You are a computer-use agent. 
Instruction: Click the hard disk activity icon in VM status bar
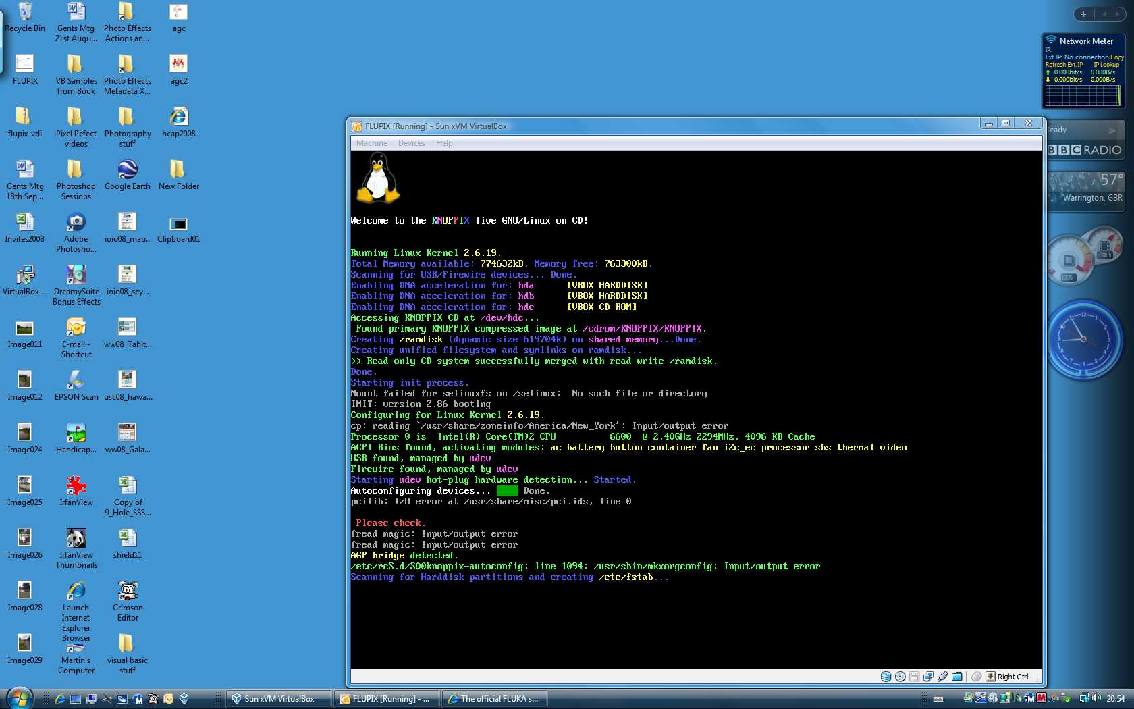[x=886, y=677]
